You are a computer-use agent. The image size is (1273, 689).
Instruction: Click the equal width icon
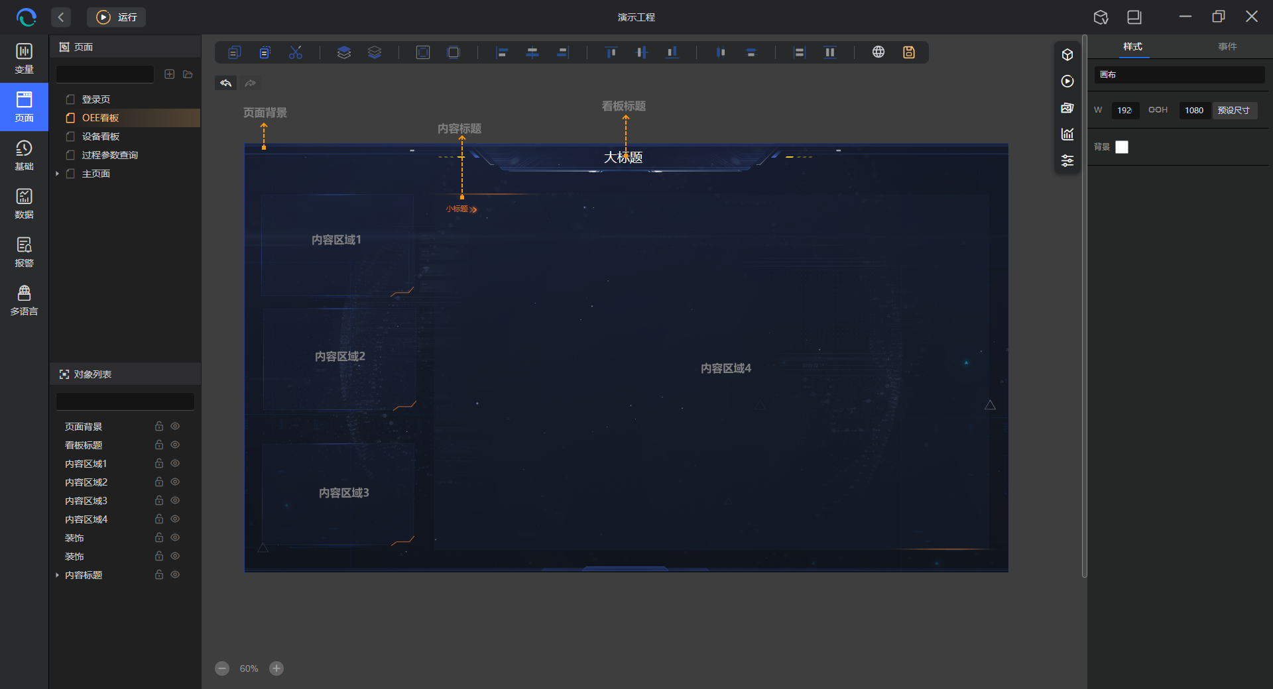pyautogui.click(x=800, y=52)
